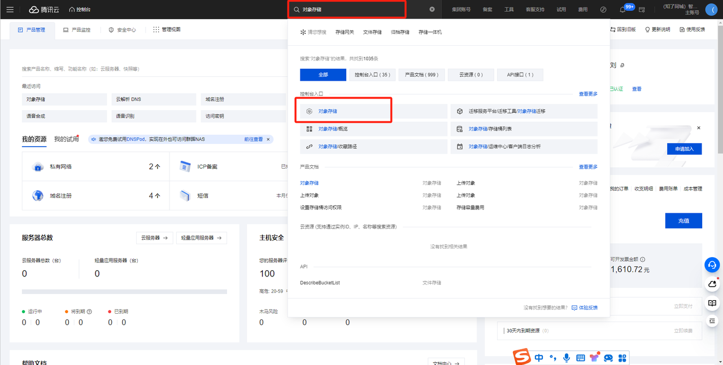Click the documentation book icon in right sidebar

tap(712, 304)
